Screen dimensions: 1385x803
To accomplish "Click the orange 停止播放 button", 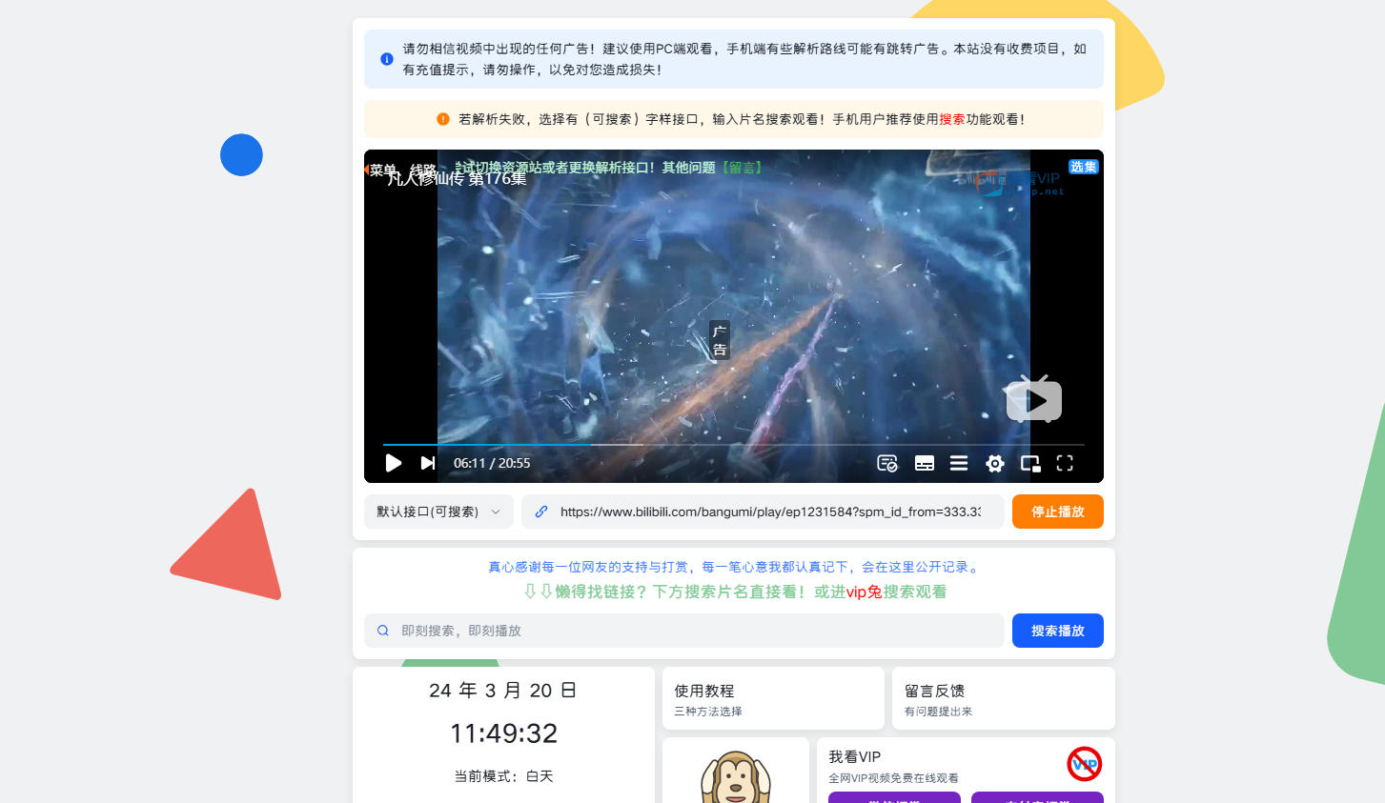I will coord(1057,512).
